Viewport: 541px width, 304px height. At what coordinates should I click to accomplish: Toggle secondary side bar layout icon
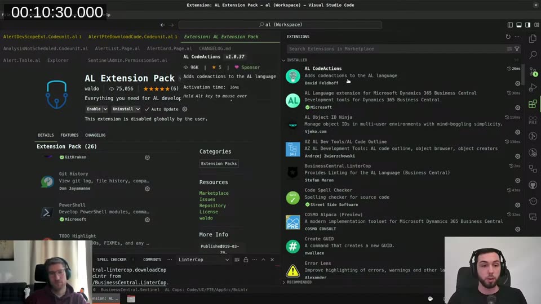click(x=528, y=25)
